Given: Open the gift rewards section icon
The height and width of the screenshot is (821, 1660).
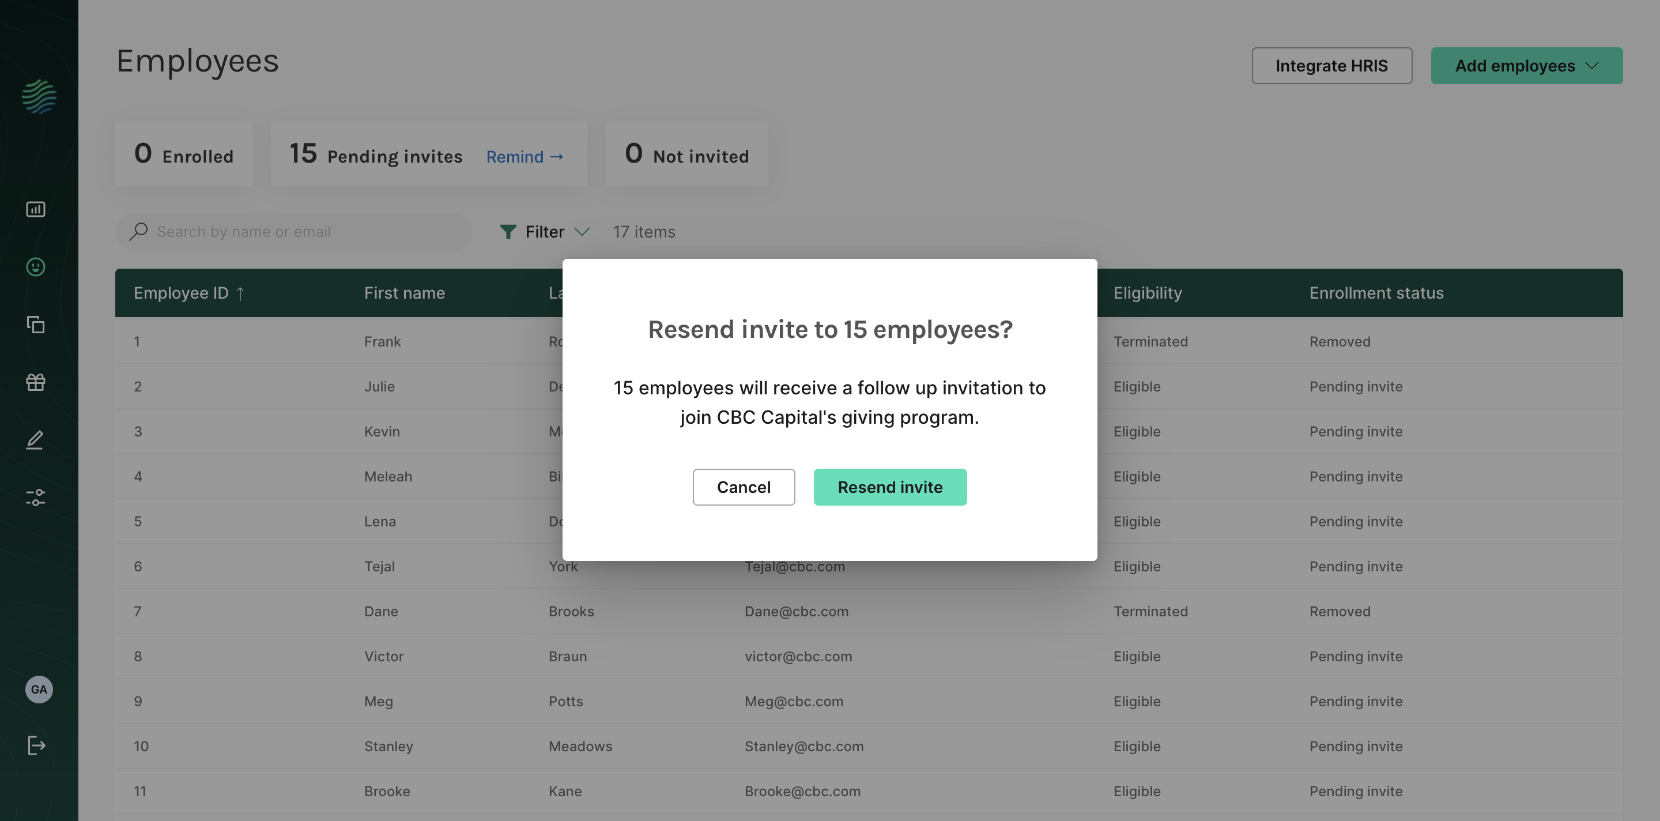Looking at the screenshot, I should (x=35, y=382).
